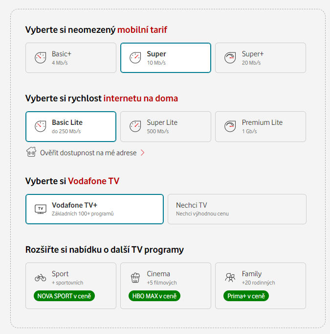Click the speedometer icon on Basic+ tariff
Viewport: 330px width, 334px height.
pyautogui.click(x=40, y=58)
